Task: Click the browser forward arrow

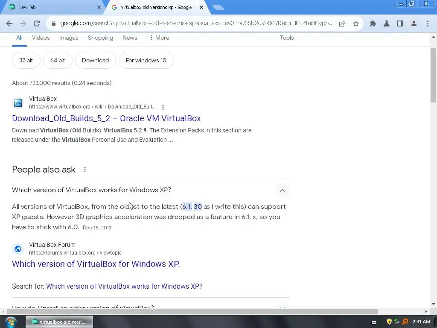Action: 23,24
